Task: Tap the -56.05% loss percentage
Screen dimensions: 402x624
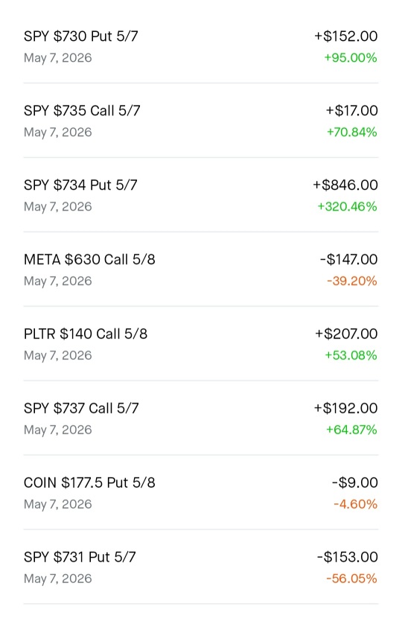Action: 351,579
